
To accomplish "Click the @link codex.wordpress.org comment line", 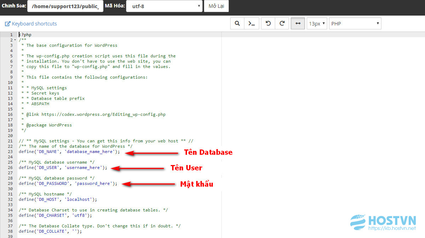I will coord(93,114).
